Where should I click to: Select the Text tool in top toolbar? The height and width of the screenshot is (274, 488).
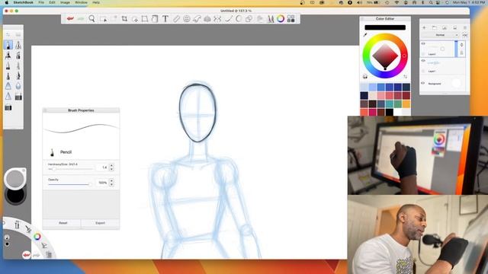(x=165, y=18)
